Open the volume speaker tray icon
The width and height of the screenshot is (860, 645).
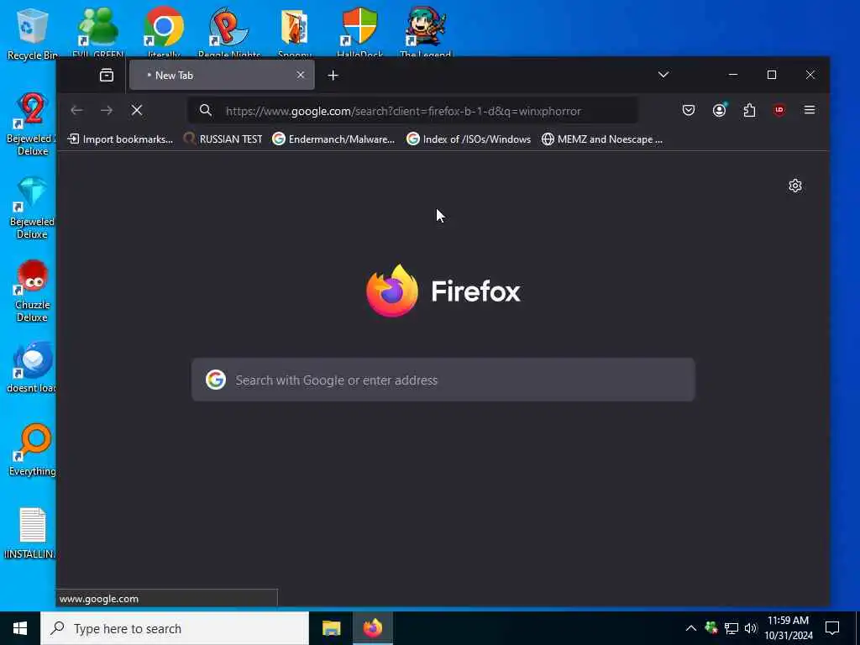pos(751,628)
